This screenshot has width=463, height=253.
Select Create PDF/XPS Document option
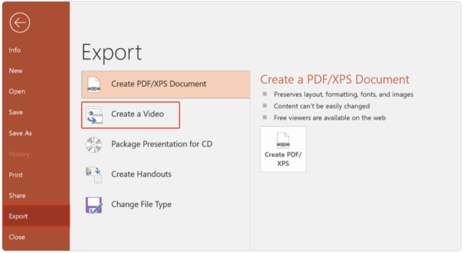click(166, 84)
